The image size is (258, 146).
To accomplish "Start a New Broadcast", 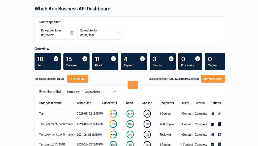I will click(x=213, y=79).
